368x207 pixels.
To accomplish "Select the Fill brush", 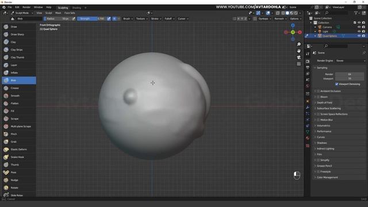I will 19,111.
